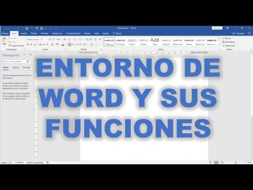This screenshot has height=190, width=253.
Task: Toggle superscript x² formatting
Action: pos(47,44)
